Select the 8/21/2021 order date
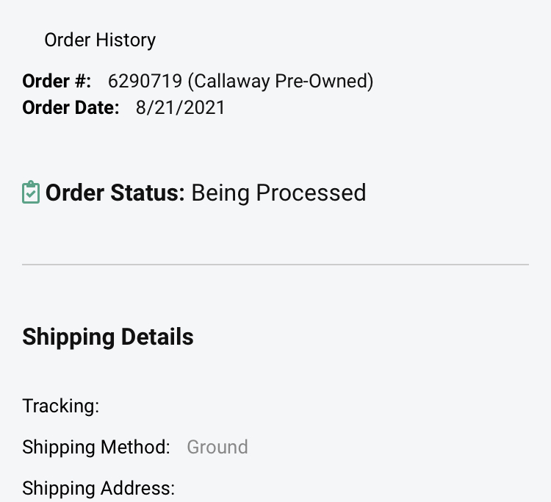The image size is (551, 502). 180,108
